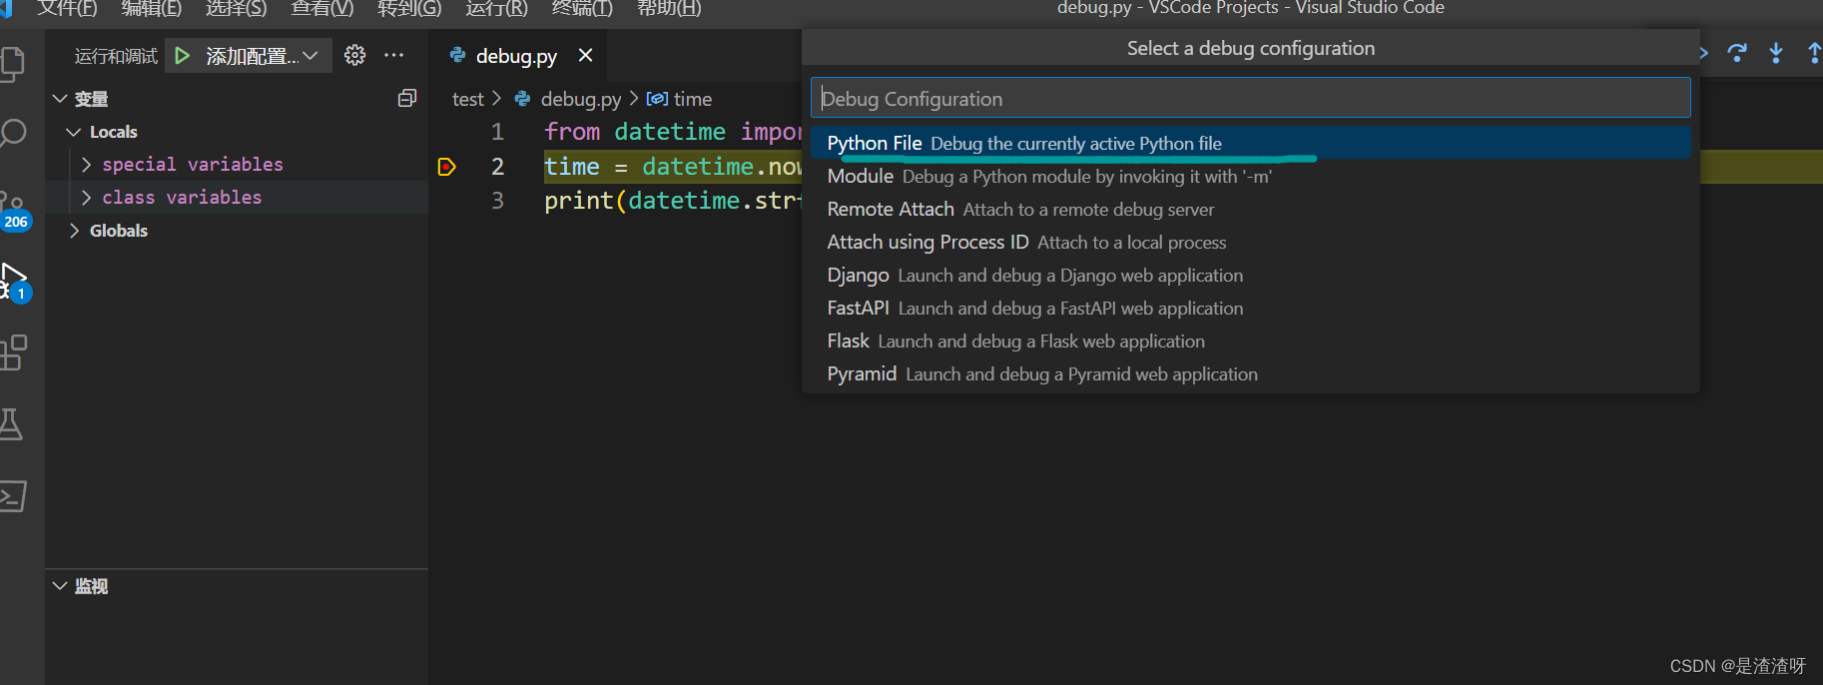Open the 添加配置 configuration dropdown

tap(262, 56)
